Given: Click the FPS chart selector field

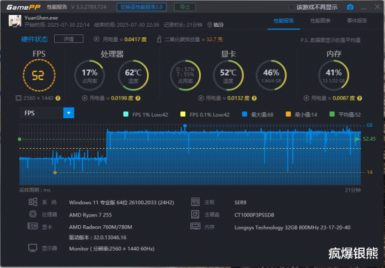Looking at the screenshot, I should [x=47, y=113].
